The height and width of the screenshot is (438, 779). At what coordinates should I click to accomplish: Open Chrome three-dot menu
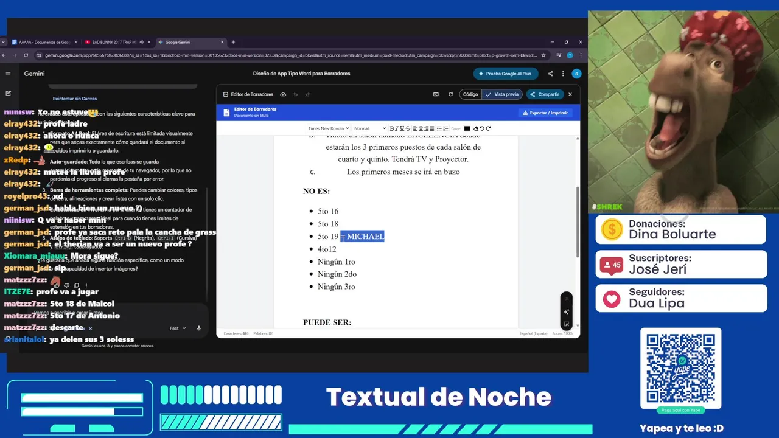581,55
